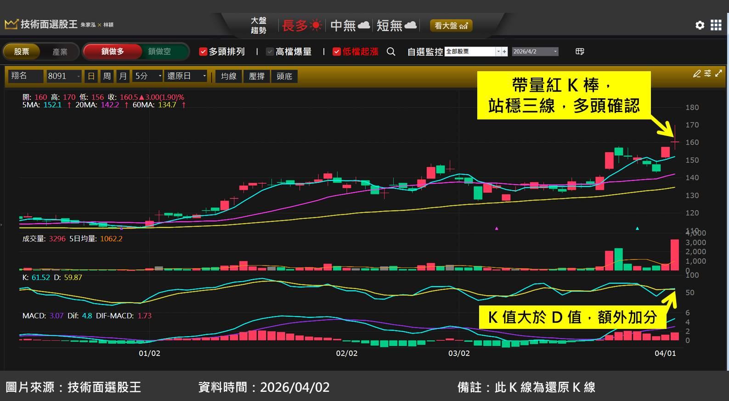Open the 2026/4/2 date dropdown

pos(535,51)
